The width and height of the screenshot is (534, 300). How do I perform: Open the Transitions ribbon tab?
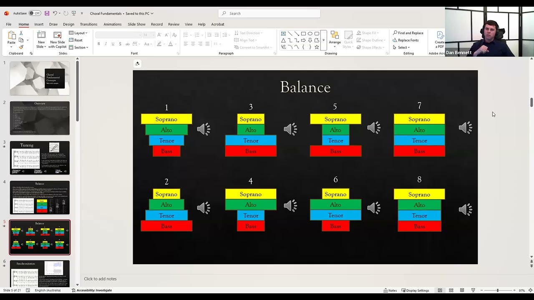(x=88, y=24)
